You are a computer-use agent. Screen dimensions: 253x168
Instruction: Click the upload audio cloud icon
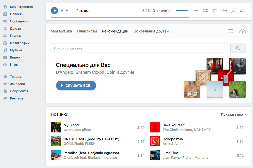coord(242,31)
